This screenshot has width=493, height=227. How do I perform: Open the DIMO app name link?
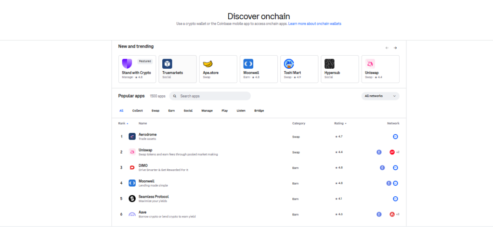(x=143, y=165)
